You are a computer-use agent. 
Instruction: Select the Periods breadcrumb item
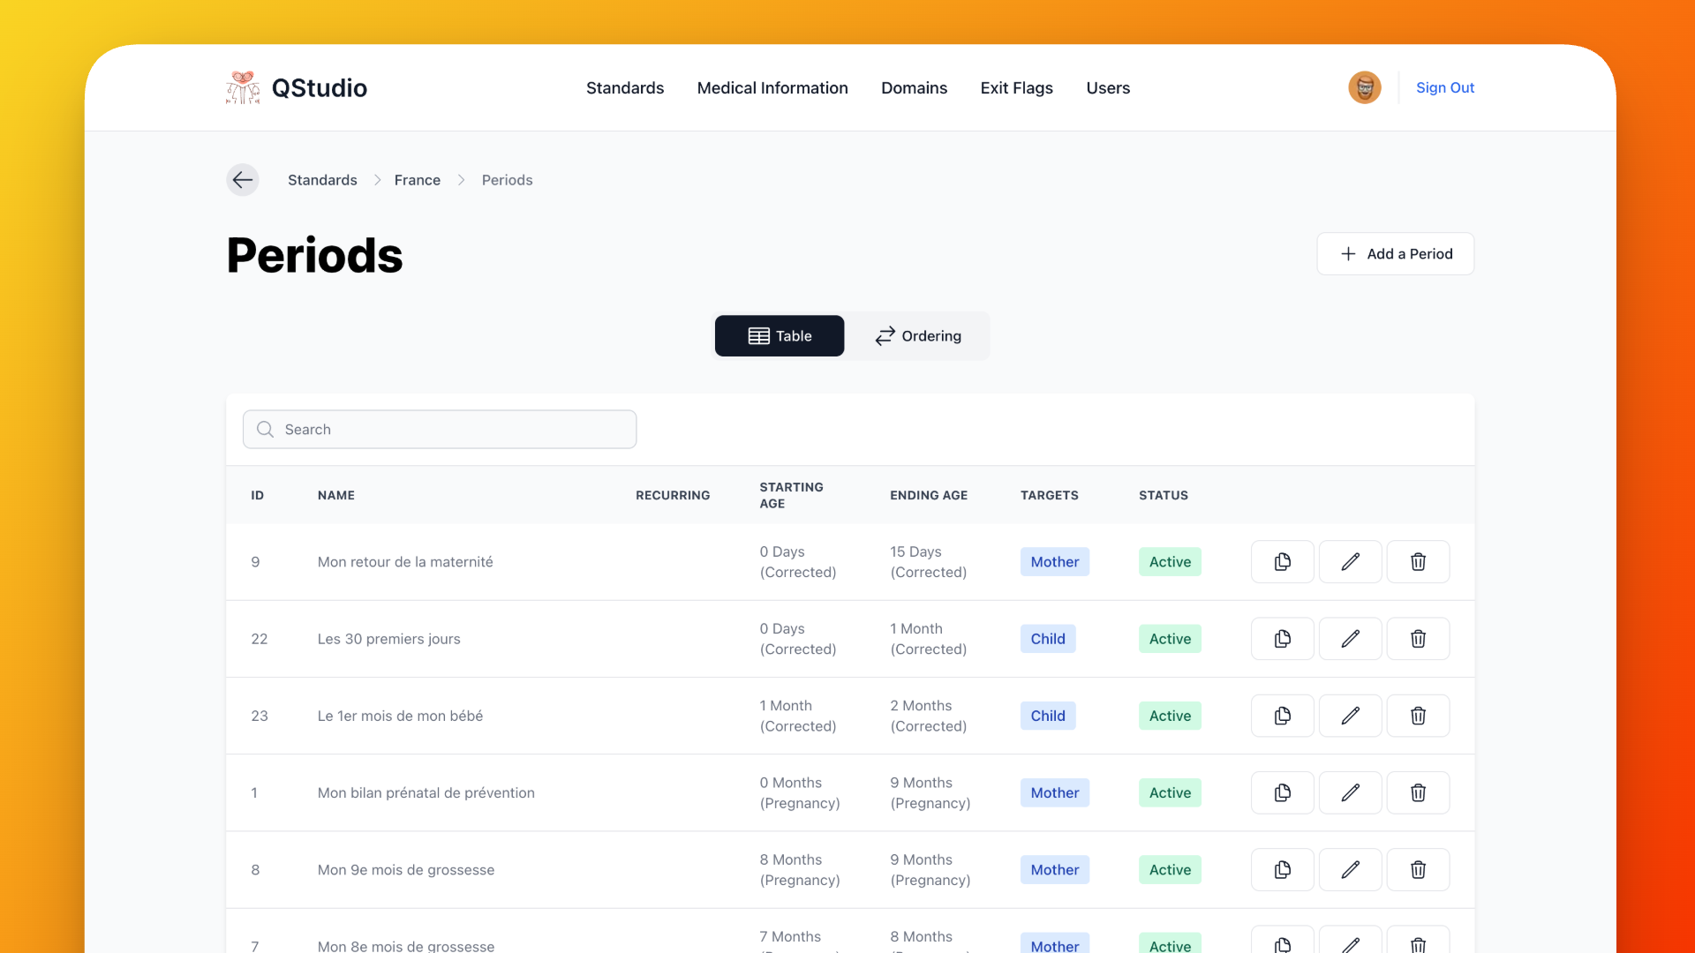(x=508, y=180)
